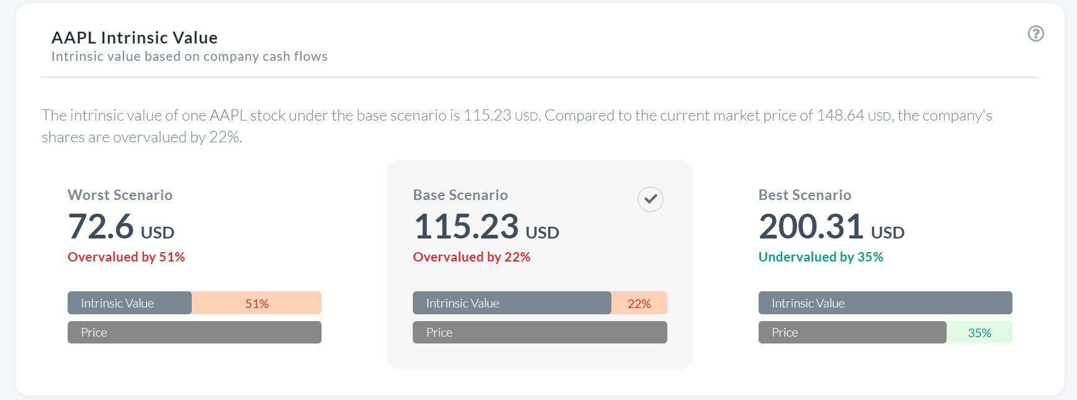Click the 115.23 USD base value
The height and width of the screenshot is (400, 1077).
tap(486, 227)
